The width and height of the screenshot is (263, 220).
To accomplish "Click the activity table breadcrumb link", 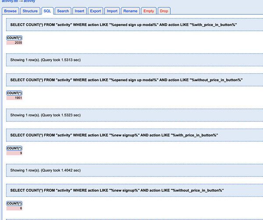I will click(x=29, y=1).
